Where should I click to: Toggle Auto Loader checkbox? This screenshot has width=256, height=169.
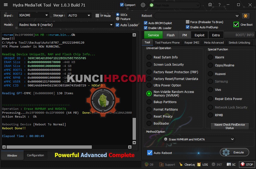[x=117, y=25]
